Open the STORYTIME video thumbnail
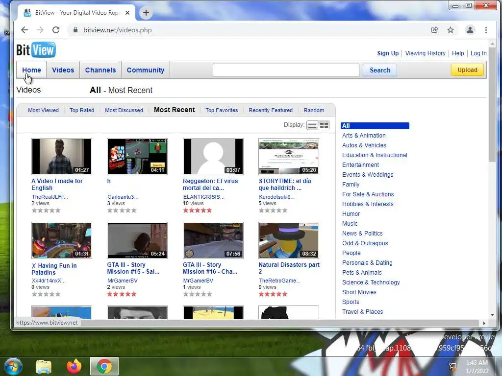This screenshot has height=376, width=502. pyautogui.click(x=289, y=157)
